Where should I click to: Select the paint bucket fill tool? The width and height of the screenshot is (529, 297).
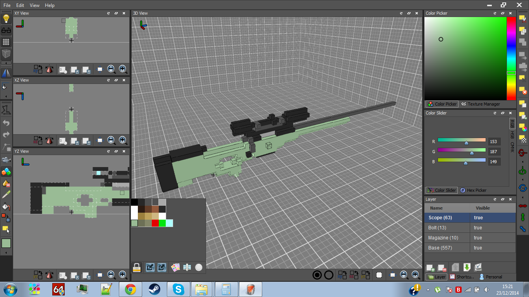[6, 206]
